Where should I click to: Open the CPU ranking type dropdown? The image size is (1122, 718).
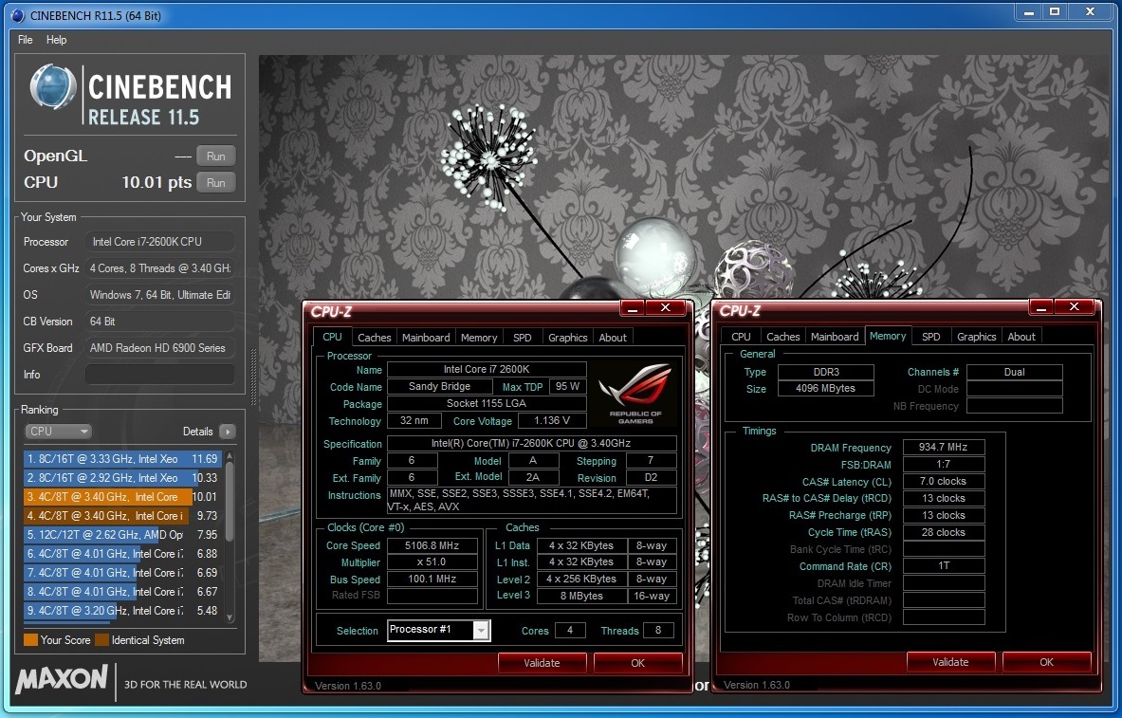[x=58, y=431]
